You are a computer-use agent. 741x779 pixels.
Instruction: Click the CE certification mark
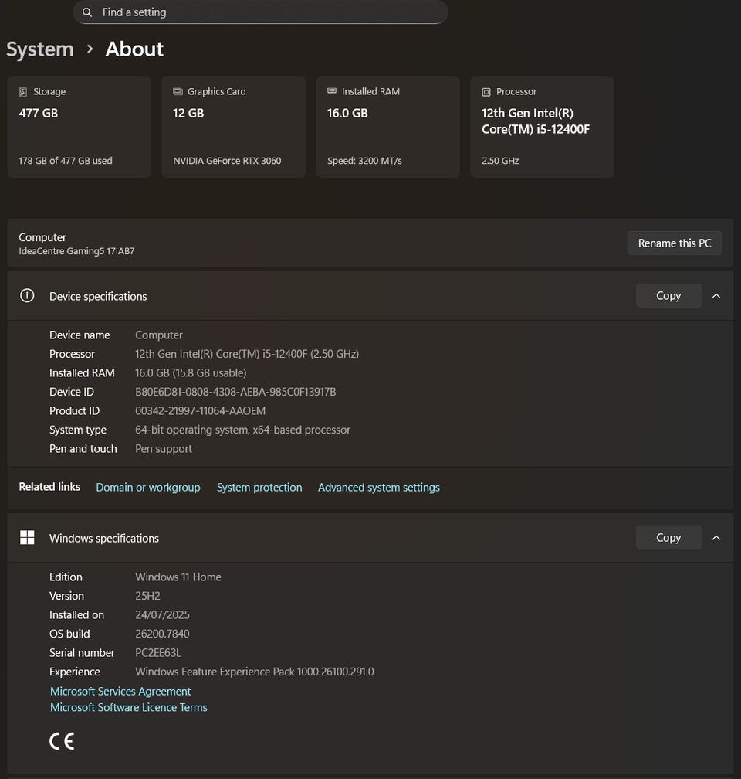(x=62, y=742)
